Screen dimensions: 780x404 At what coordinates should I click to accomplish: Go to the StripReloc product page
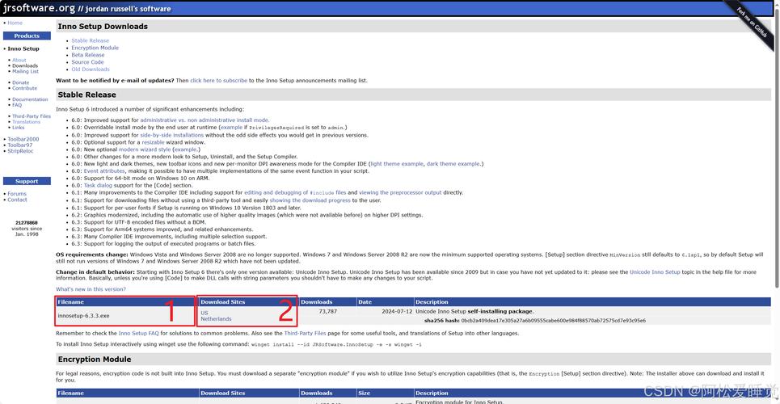(x=20, y=151)
